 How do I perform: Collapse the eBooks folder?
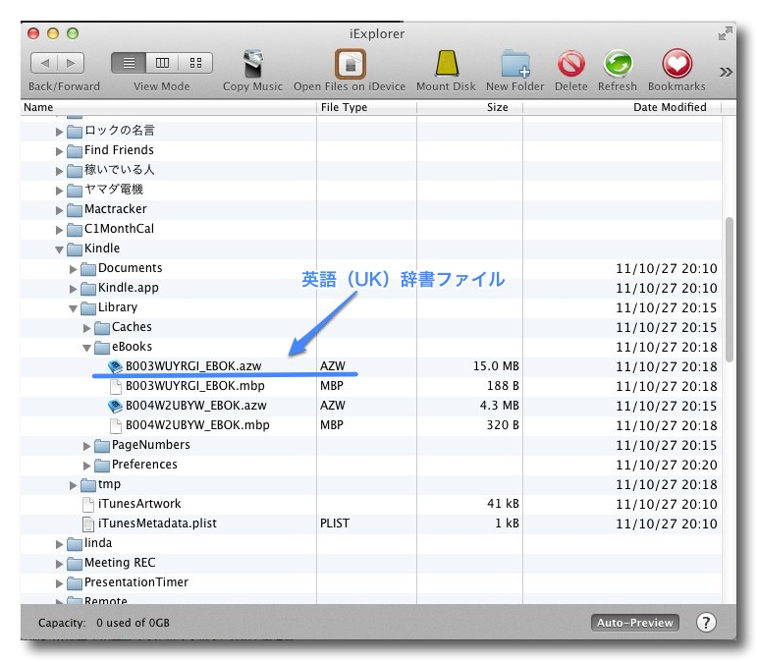pyautogui.click(x=86, y=348)
